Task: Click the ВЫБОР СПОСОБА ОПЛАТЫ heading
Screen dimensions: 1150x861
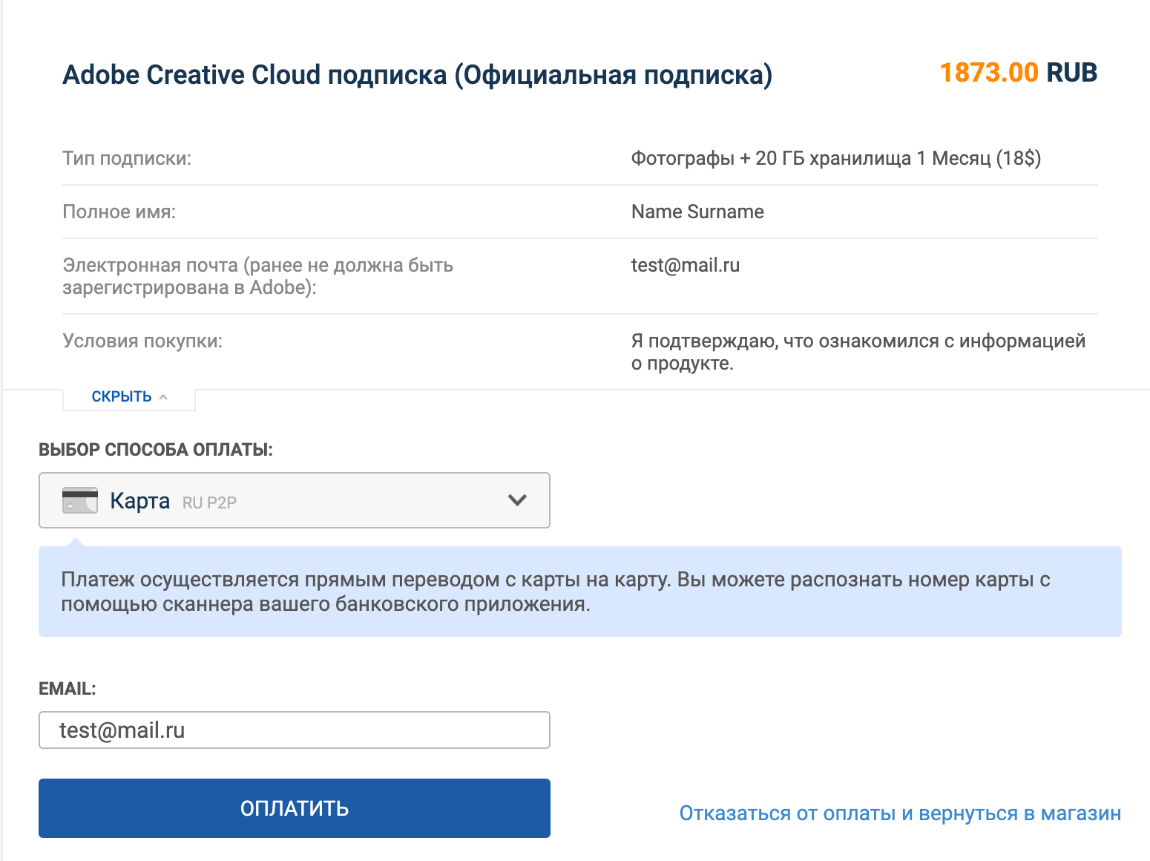Action: pos(156,450)
